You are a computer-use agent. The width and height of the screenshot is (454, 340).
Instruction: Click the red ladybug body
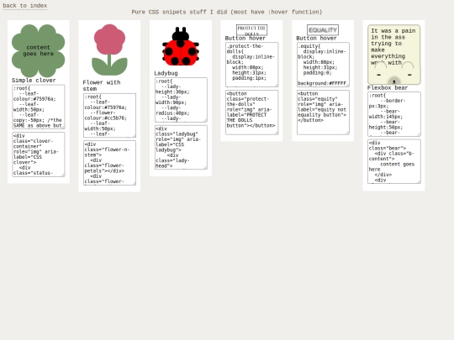point(181,53)
